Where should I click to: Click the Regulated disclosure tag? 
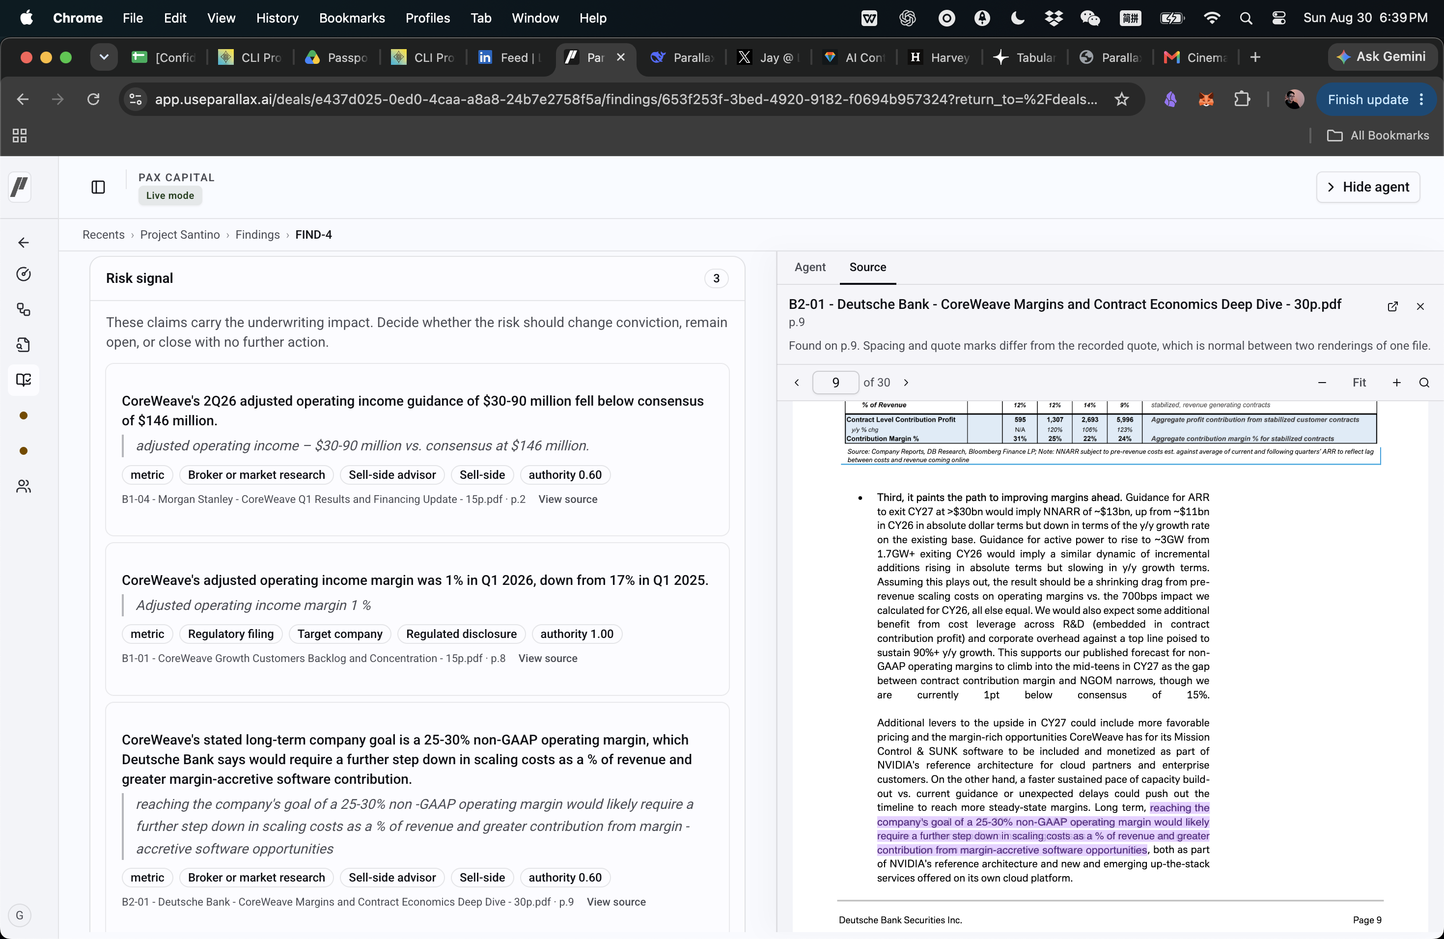click(x=461, y=634)
